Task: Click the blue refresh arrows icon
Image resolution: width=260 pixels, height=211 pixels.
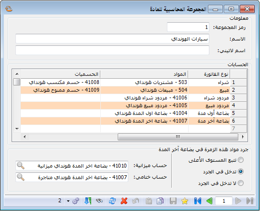Action: (112, 201)
